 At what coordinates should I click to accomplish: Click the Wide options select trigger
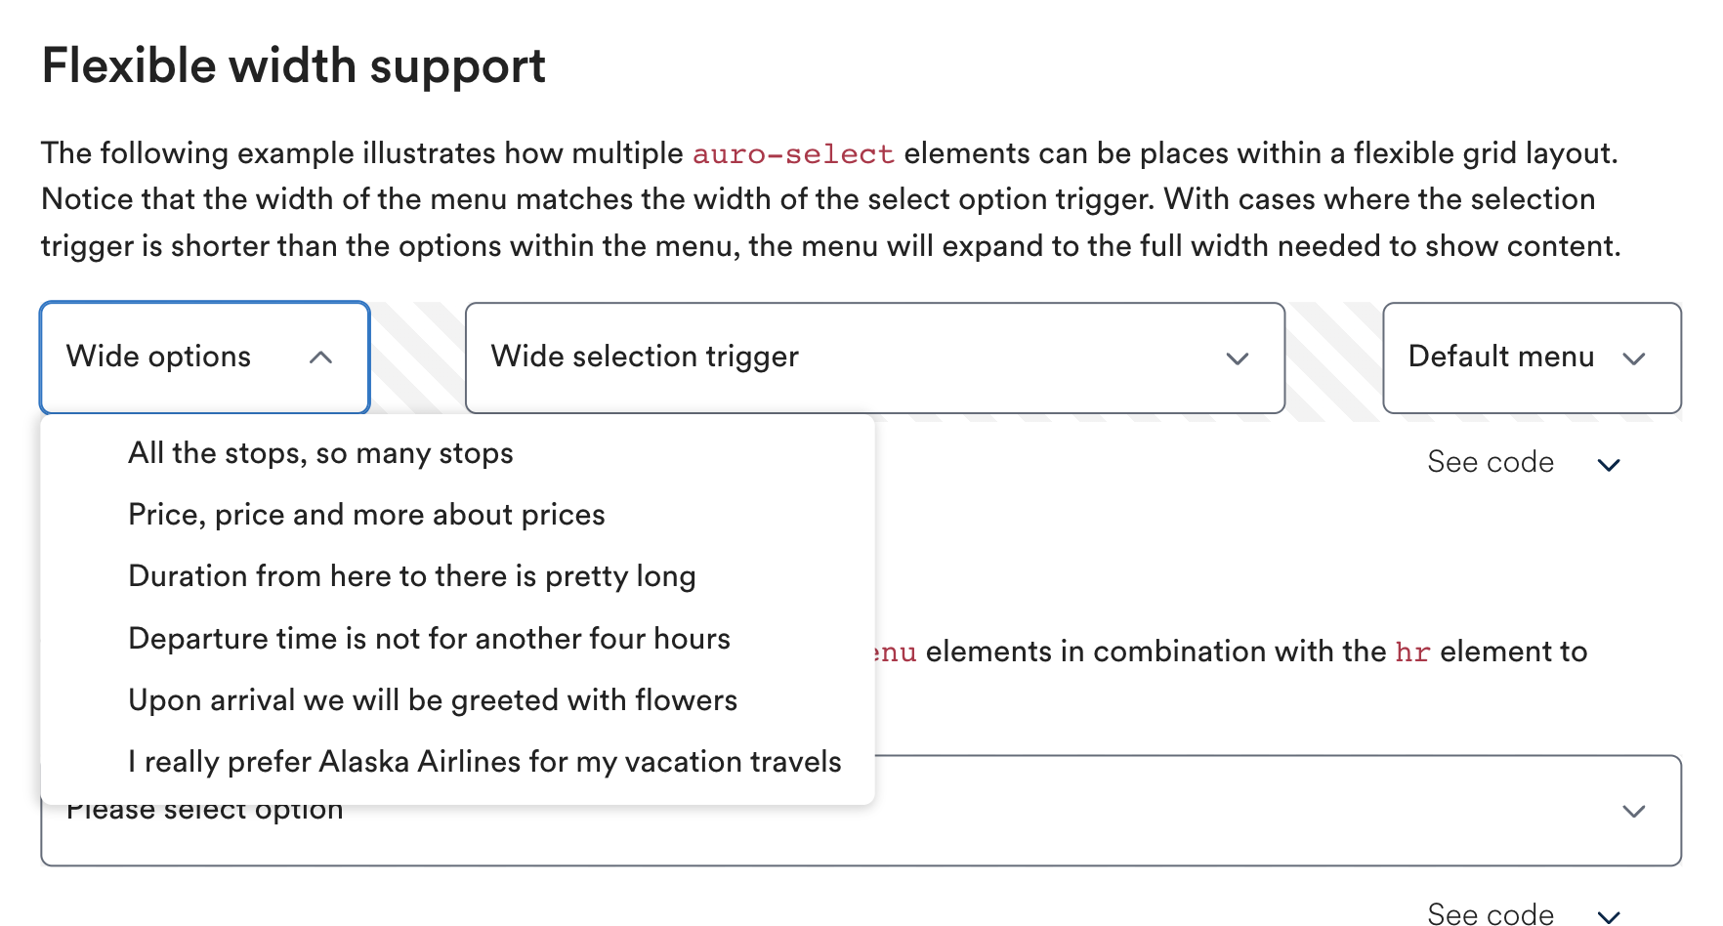click(203, 358)
